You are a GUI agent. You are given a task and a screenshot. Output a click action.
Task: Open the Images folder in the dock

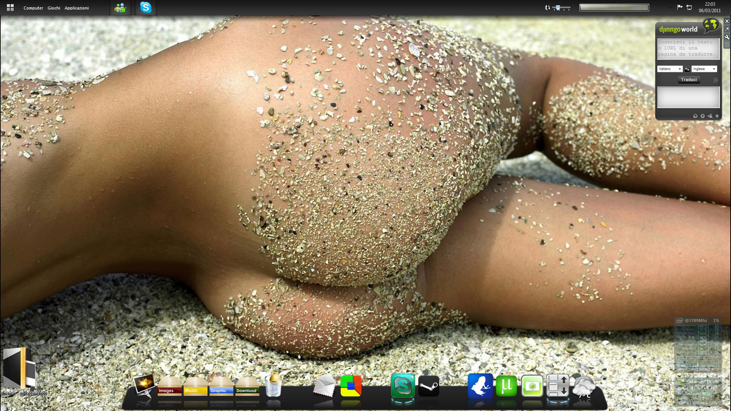[169, 387]
